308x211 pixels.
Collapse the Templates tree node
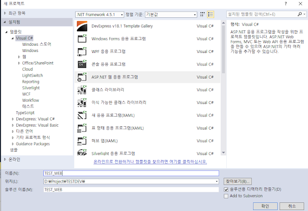click(x=6, y=32)
